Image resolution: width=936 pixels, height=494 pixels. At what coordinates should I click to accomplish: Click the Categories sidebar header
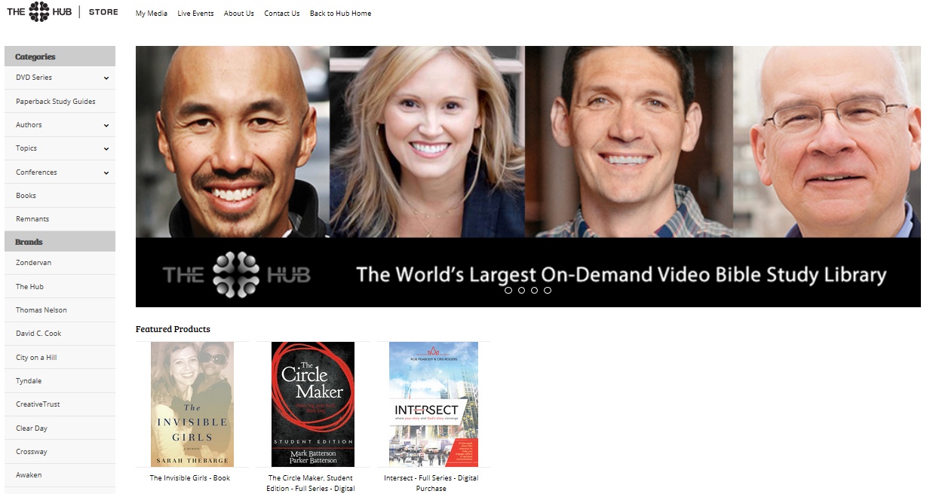[x=60, y=56]
